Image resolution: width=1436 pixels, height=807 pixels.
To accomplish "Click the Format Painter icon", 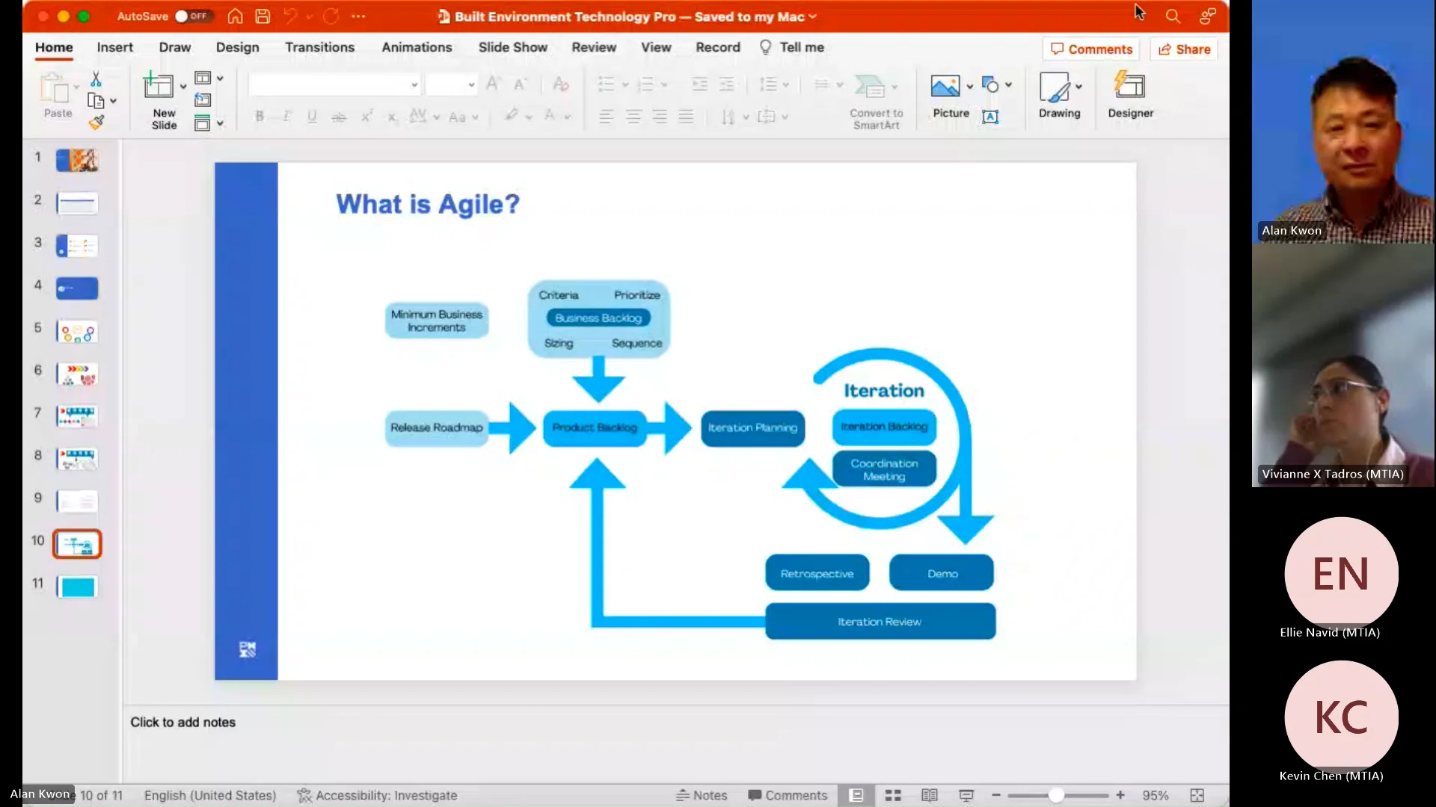I will point(96,122).
